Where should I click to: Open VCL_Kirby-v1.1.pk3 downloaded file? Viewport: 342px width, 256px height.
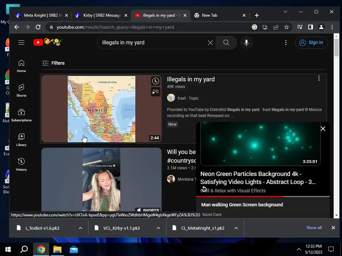pyautogui.click(x=122, y=228)
